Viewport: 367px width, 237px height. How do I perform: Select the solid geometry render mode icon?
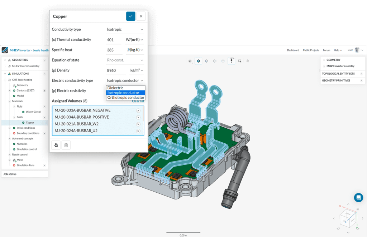tap(190, 61)
